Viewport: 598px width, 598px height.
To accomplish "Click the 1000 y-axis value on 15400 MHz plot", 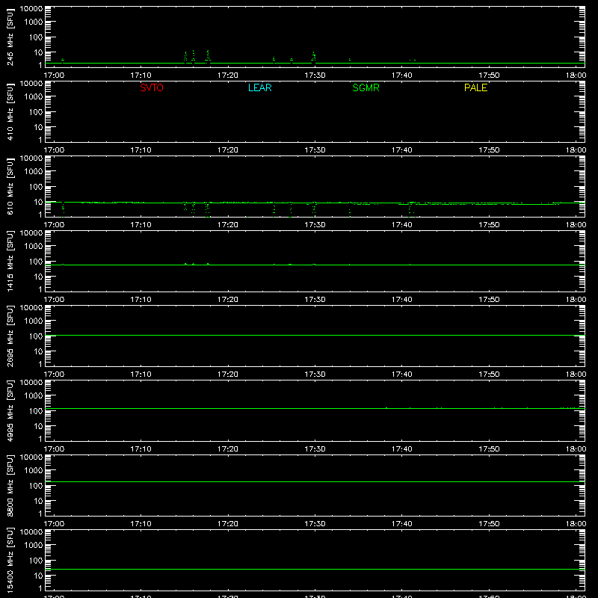I will 34,545.
